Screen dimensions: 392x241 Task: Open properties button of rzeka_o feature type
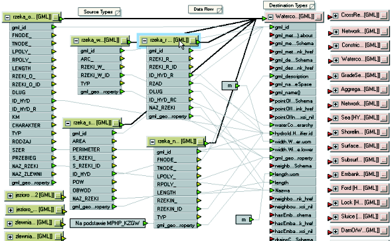click(56, 17)
